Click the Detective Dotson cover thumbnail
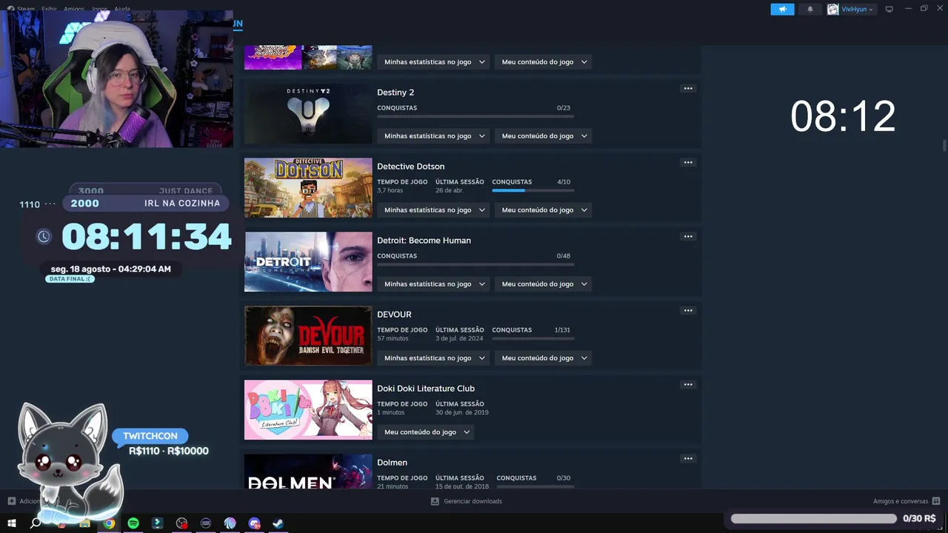Viewport: 948px width, 533px height. tap(308, 187)
